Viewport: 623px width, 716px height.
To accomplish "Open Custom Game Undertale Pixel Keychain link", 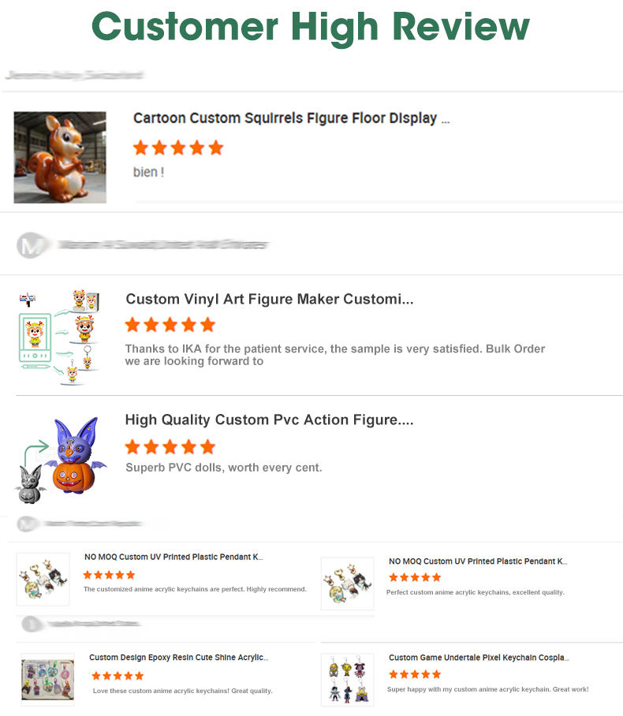I will (479, 658).
